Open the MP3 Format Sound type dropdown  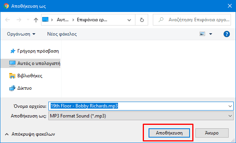141,116
